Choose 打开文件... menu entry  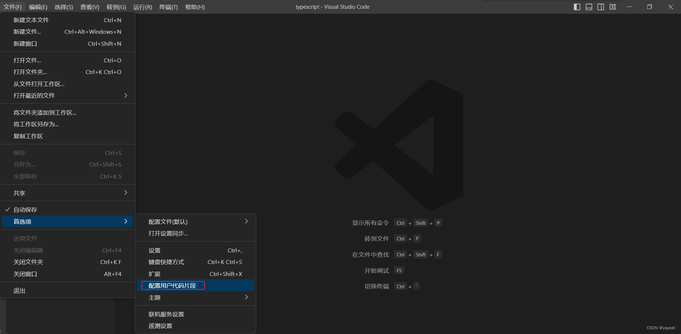(x=68, y=60)
